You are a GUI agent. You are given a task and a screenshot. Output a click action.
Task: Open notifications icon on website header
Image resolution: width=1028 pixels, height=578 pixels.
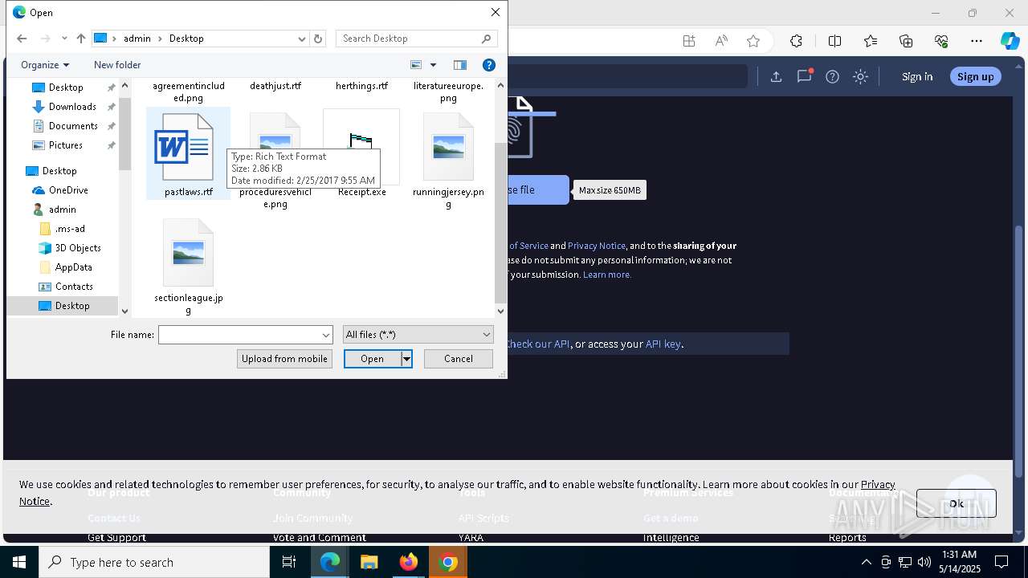(x=804, y=76)
